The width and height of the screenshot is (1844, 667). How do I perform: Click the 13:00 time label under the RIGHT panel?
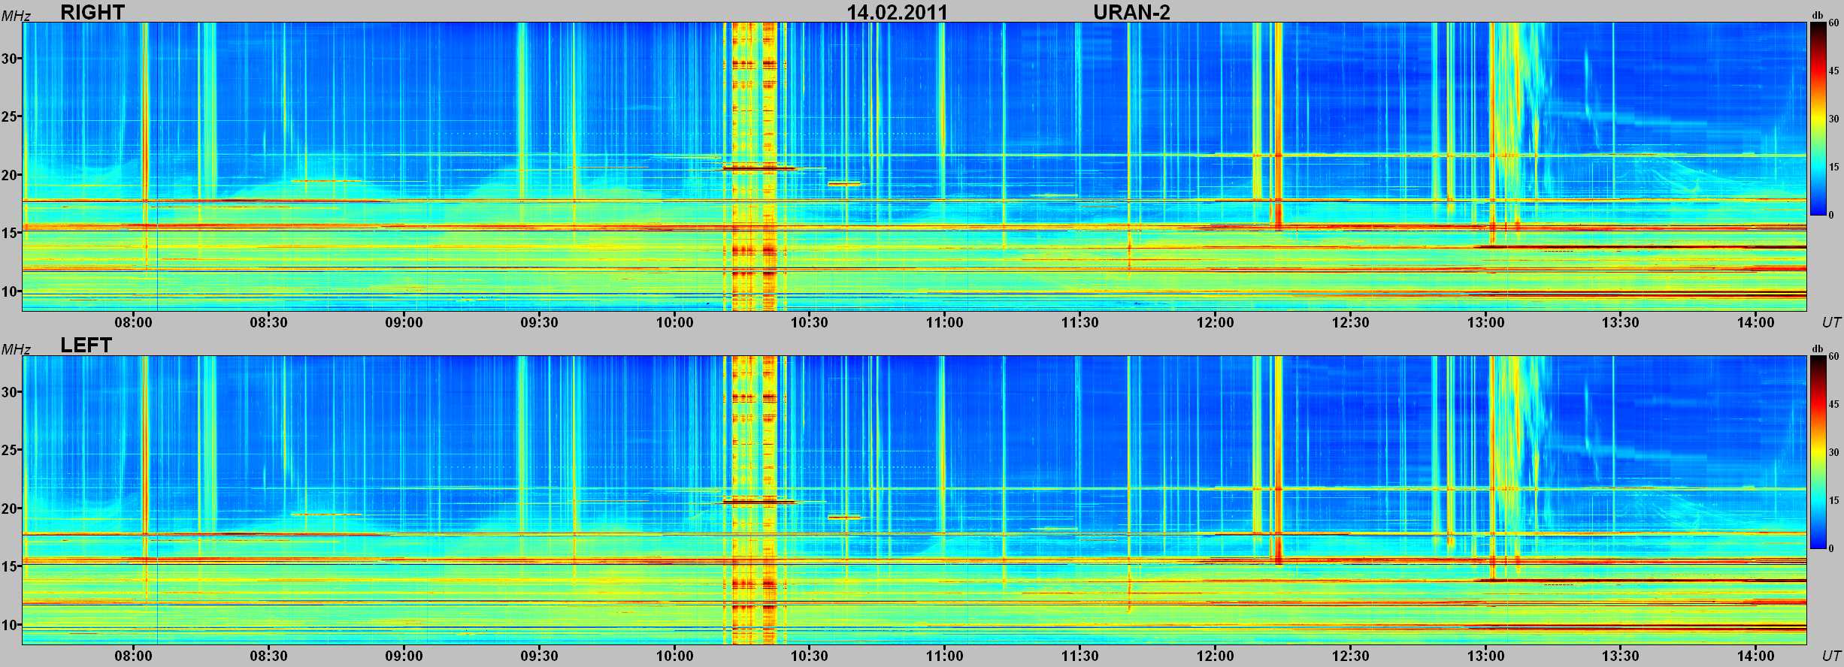(x=1486, y=322)
